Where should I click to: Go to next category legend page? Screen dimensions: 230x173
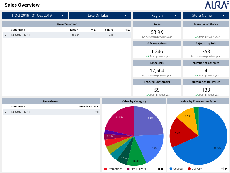(x=162, y=169)
